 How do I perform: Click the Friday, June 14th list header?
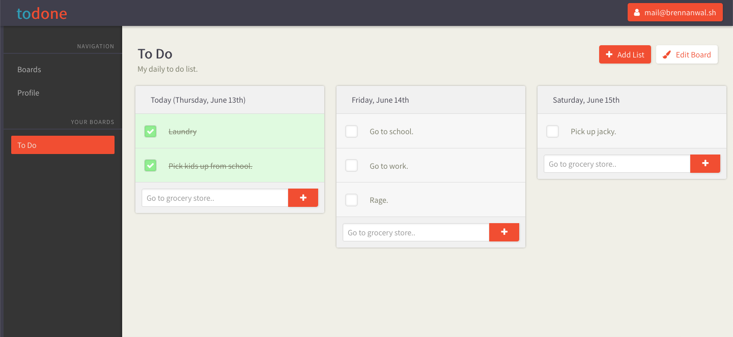coord(431,100)
